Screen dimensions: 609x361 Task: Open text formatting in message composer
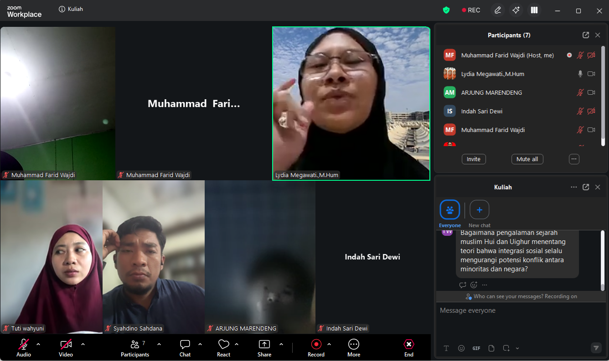point(446,348)
